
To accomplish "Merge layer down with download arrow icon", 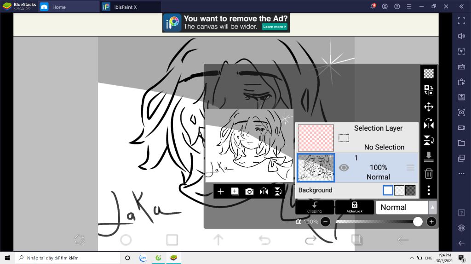I will 429,157.
